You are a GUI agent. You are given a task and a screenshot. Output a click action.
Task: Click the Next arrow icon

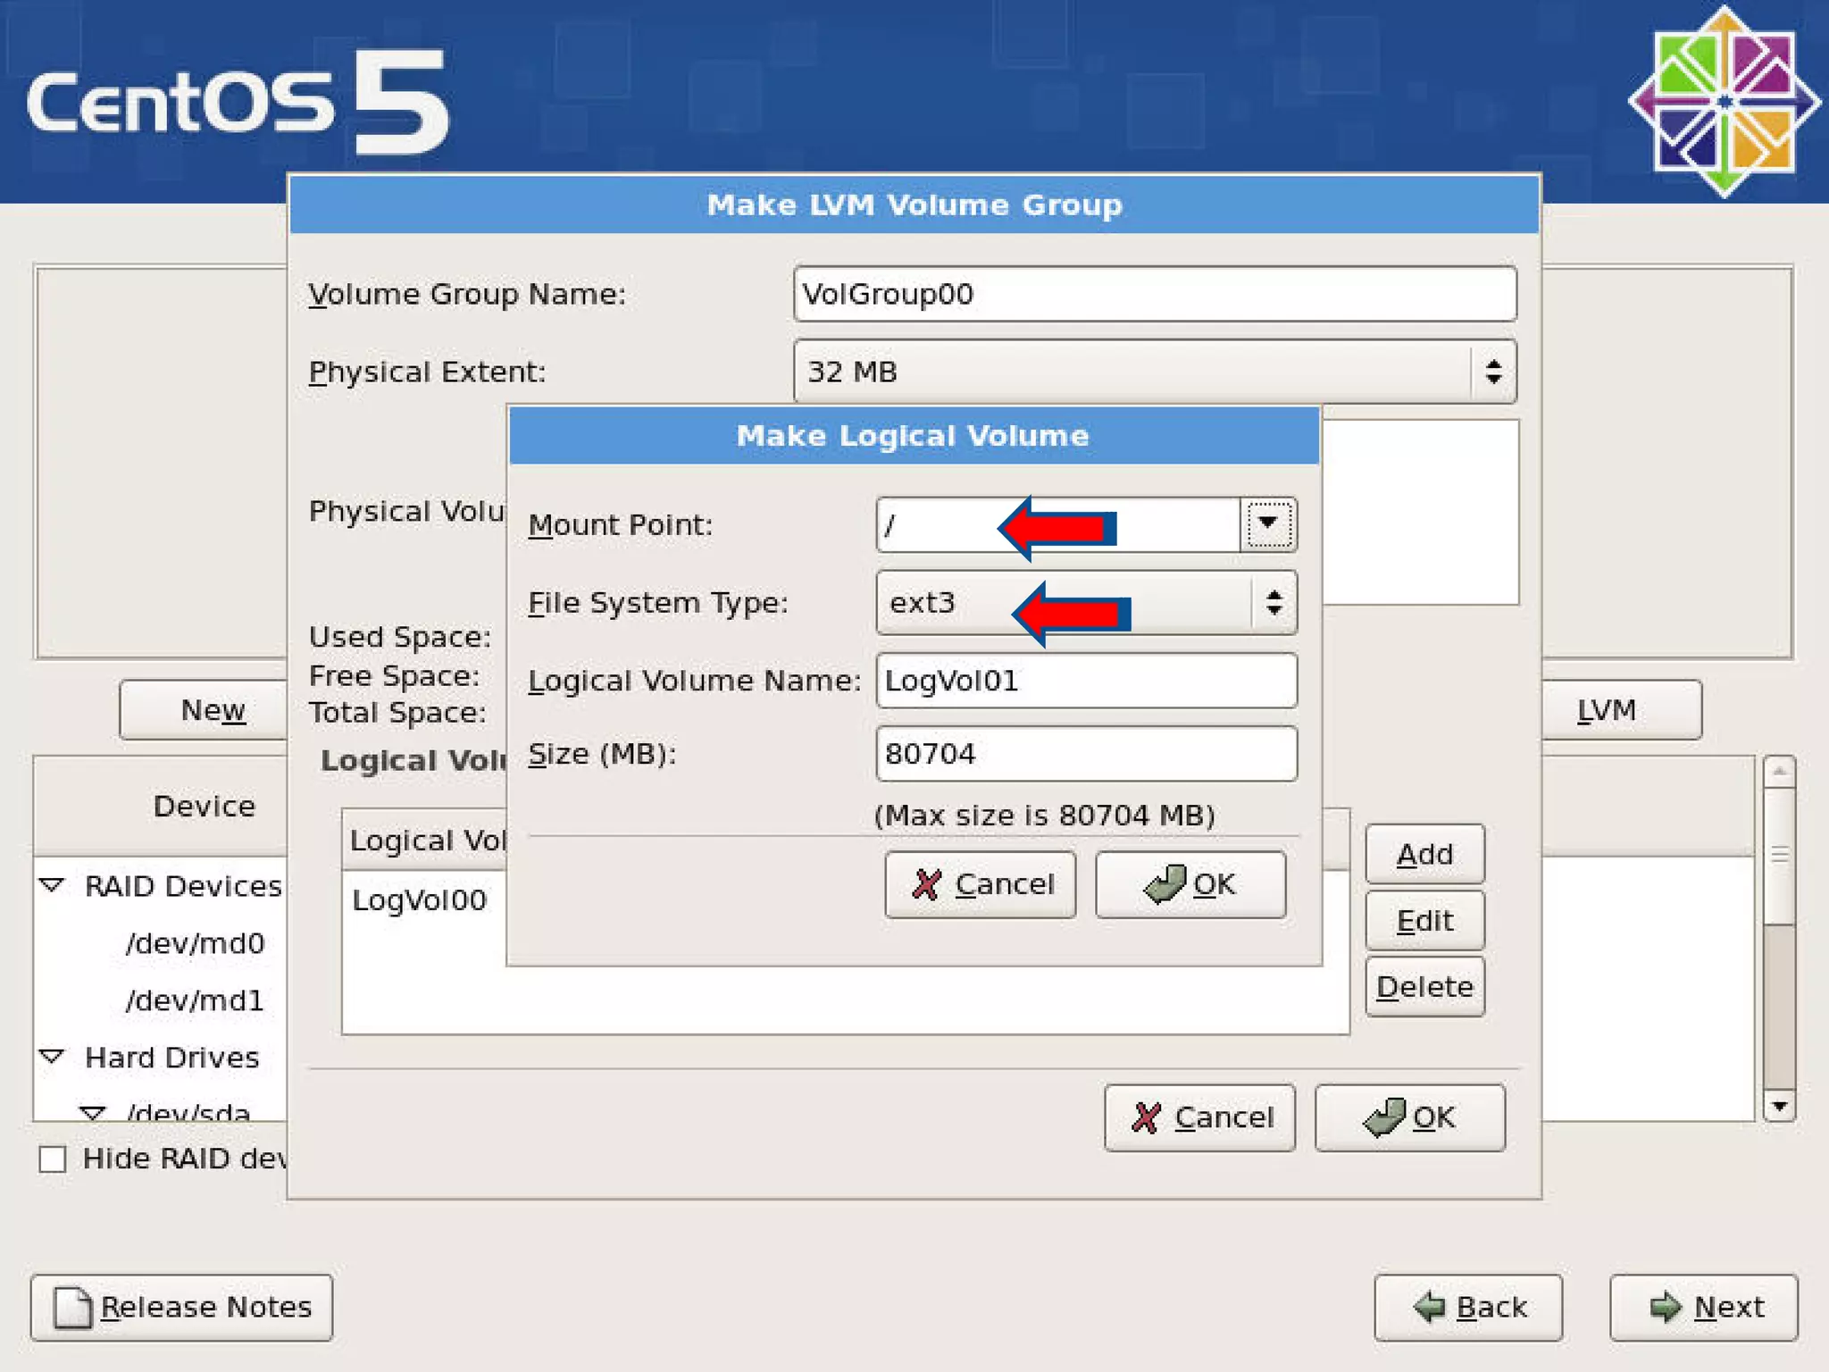pyautogui.click(x=1665, y=1308)
